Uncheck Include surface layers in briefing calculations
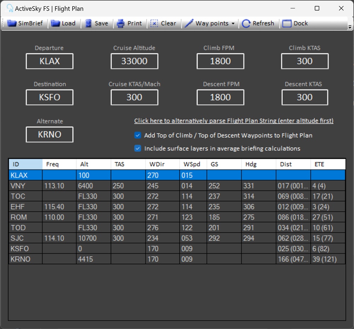This screenshot has height=329, width=354. pyautogui.click(x=138, y=149)
